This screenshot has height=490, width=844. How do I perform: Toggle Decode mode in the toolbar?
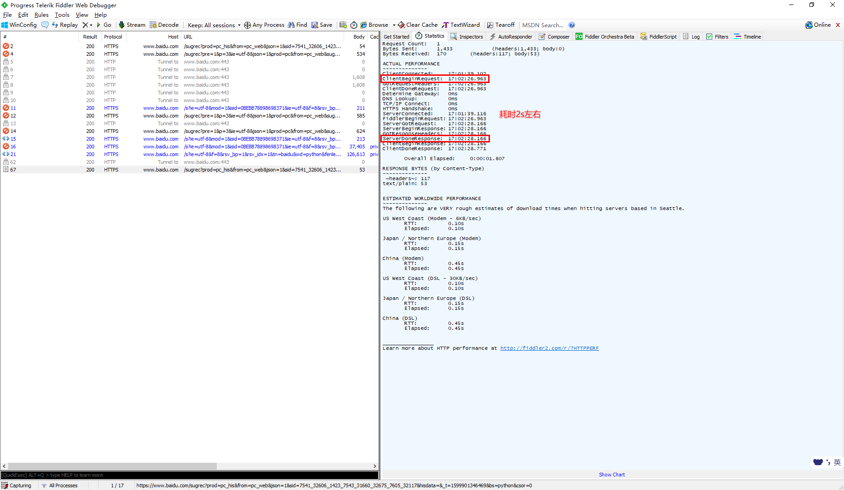pos(164,25)
